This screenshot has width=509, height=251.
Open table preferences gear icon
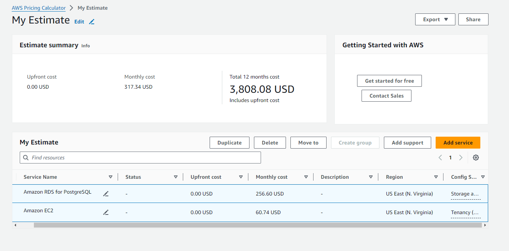[x=476, y=158]
